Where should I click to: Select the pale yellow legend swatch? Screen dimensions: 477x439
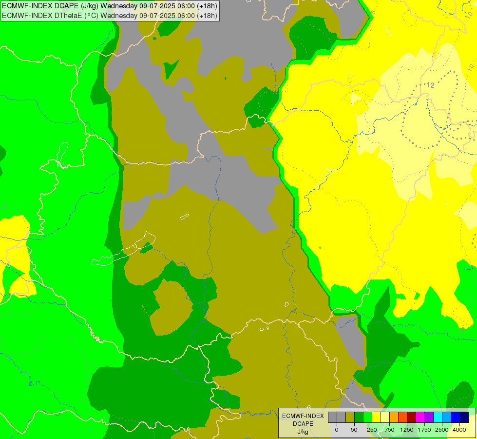(x=385, y=418)
